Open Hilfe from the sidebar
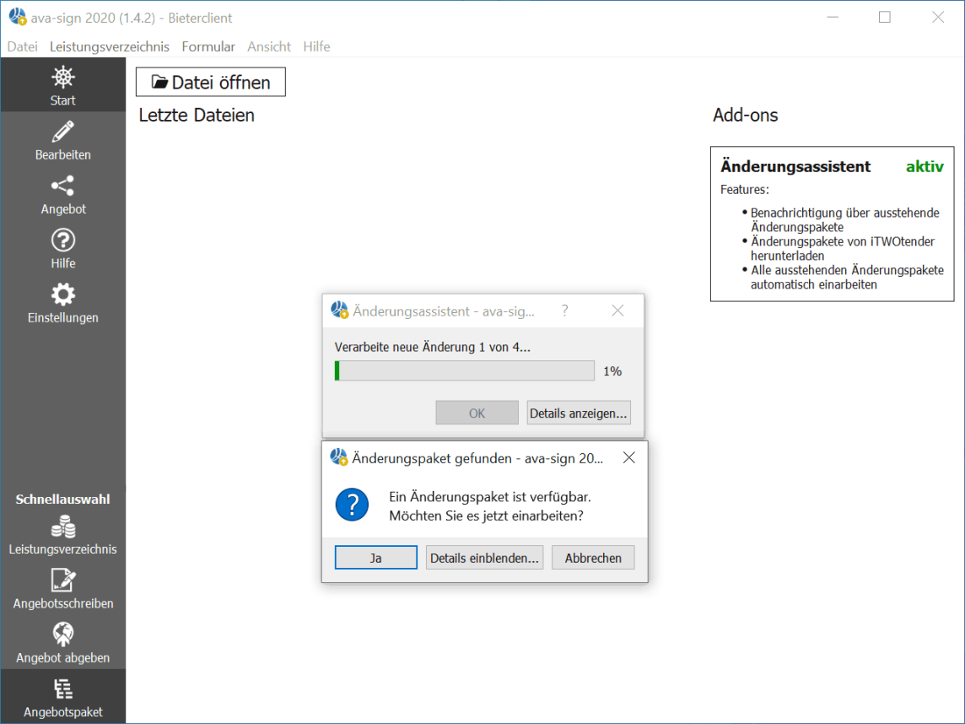This screenshot has height=724, width=965. point(62,249)
